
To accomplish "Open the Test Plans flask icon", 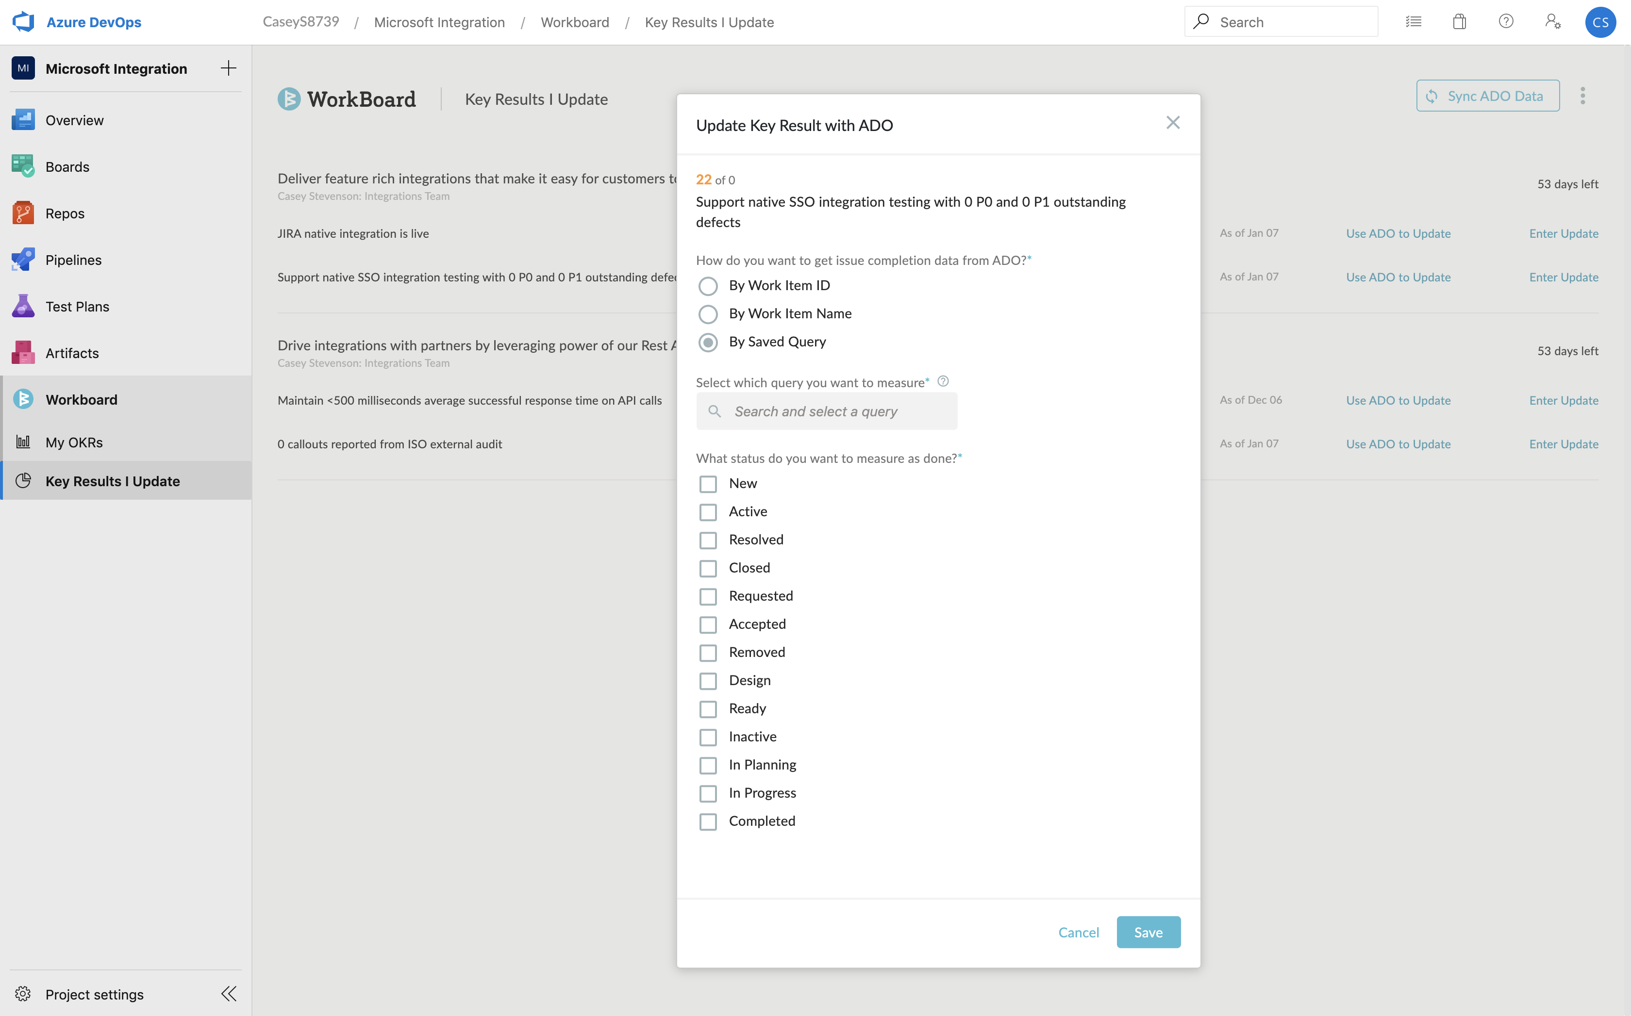I will (x=23, y=306).
